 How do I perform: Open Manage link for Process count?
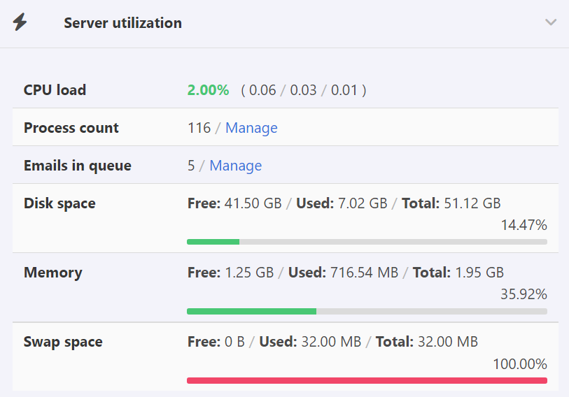pyautogui.click(x=251, y=128)
